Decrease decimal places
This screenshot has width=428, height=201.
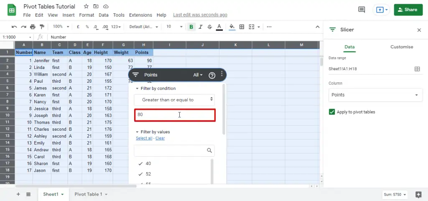pyautogui.click(x=96, y=27)
